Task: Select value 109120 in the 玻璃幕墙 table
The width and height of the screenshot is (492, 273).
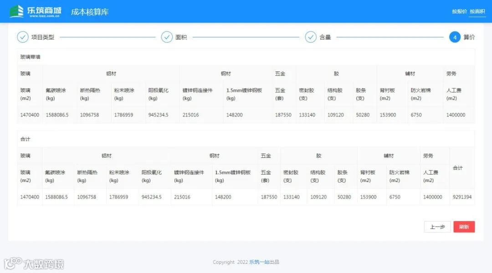Action: pos(335,115)
